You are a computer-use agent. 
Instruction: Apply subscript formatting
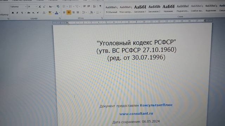click(x=33, y=13)
